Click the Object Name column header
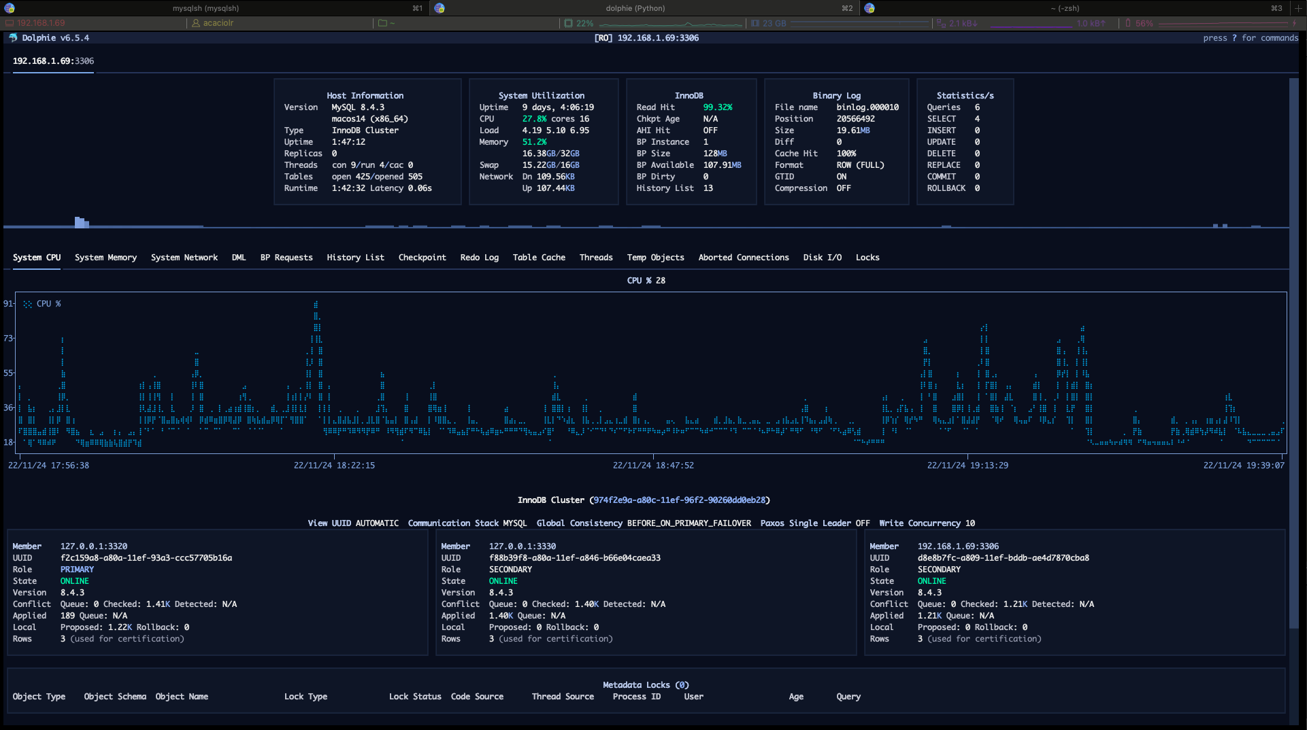This screenshot has height=730, width=1307. point(182,697)
